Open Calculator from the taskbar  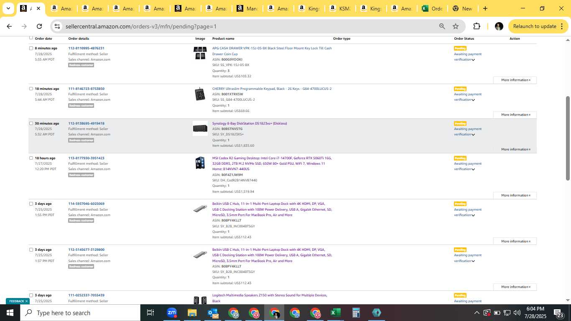tap(356, 313)
